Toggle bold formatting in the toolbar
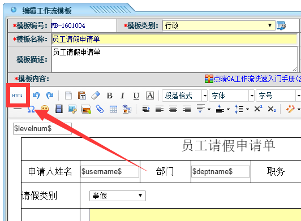This screenshot has width=301, height=221. pos(109,96)
